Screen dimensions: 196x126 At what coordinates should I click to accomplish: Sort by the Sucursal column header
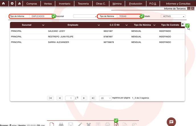point(26,25)
